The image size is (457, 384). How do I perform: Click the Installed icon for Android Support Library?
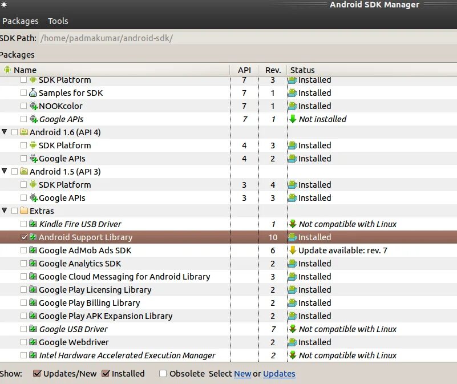(x=293, y=237)
